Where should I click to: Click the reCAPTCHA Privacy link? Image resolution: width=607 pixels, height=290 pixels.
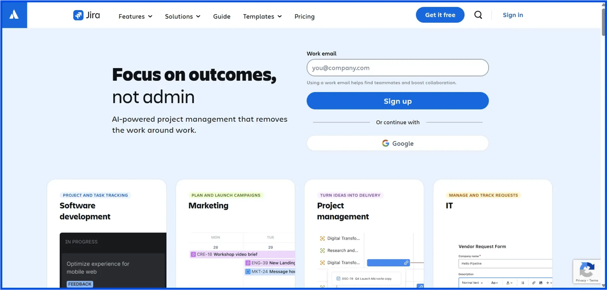[x=581, y=280]
